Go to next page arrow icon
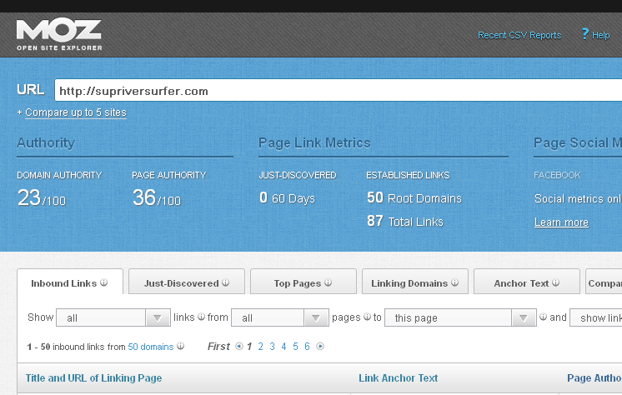622x395 pixels. pos(320,346)
